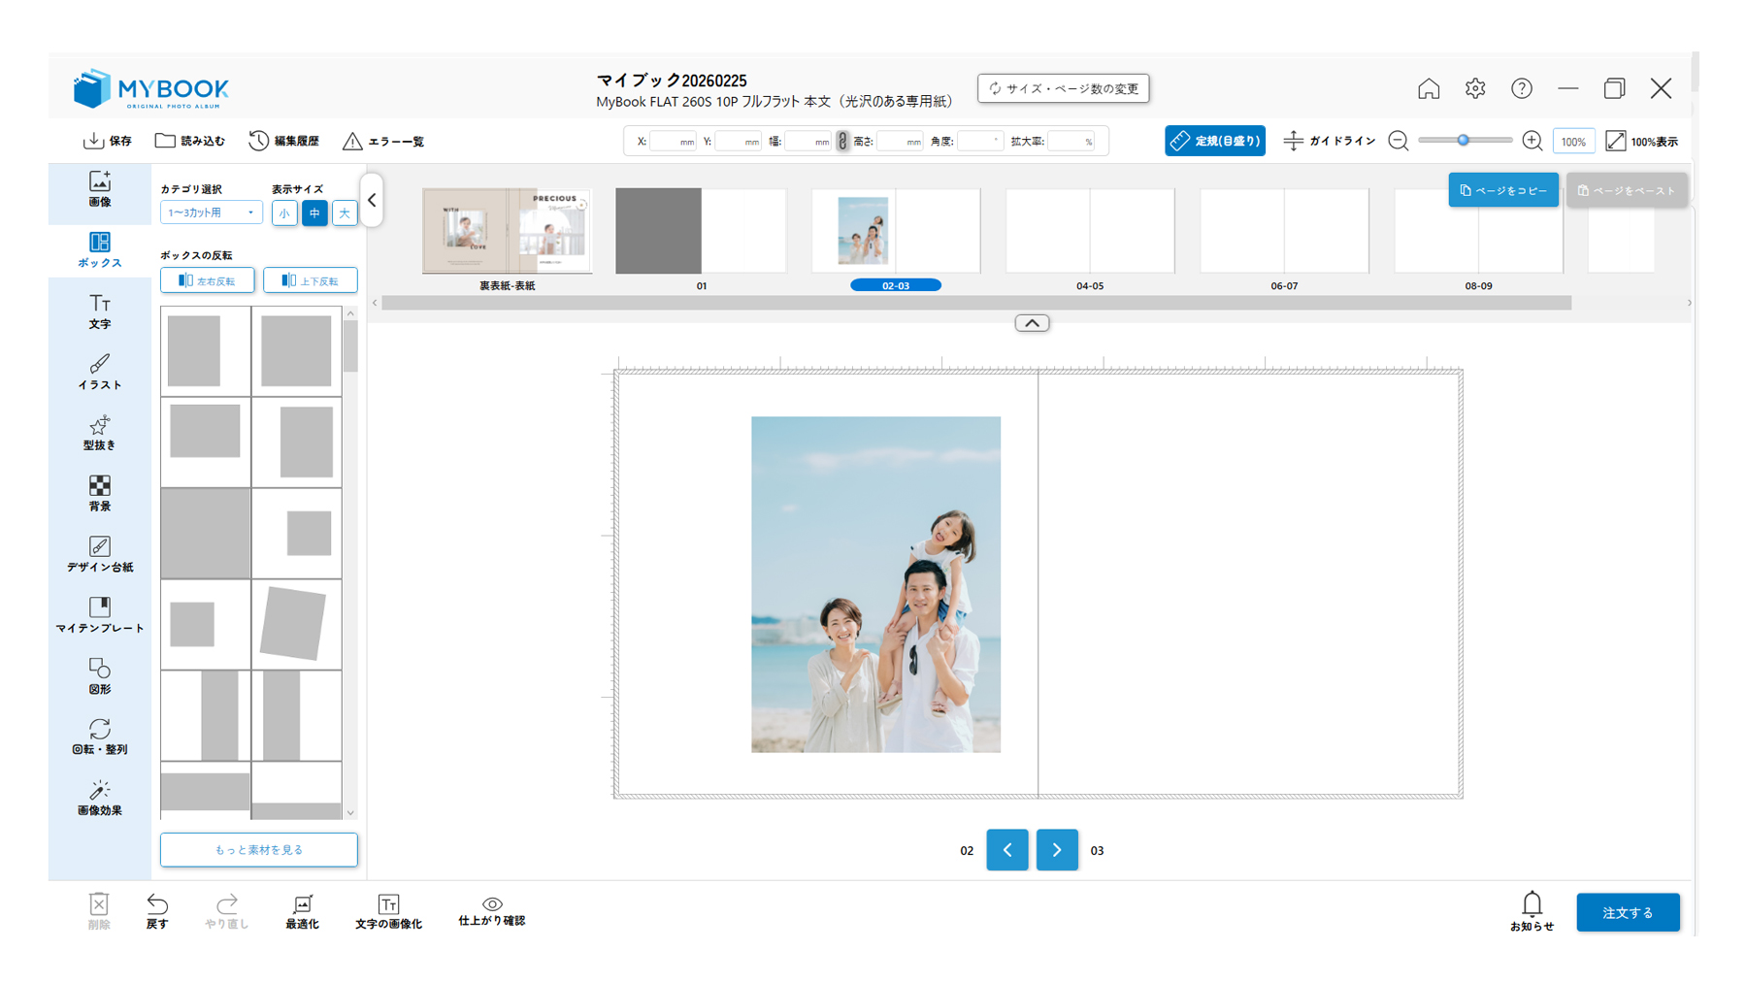Image resolution: width=1747 pixels, height=983 pixels.
Task: Click the zoom out magnifier icon
Action: tap(1399, 141)
